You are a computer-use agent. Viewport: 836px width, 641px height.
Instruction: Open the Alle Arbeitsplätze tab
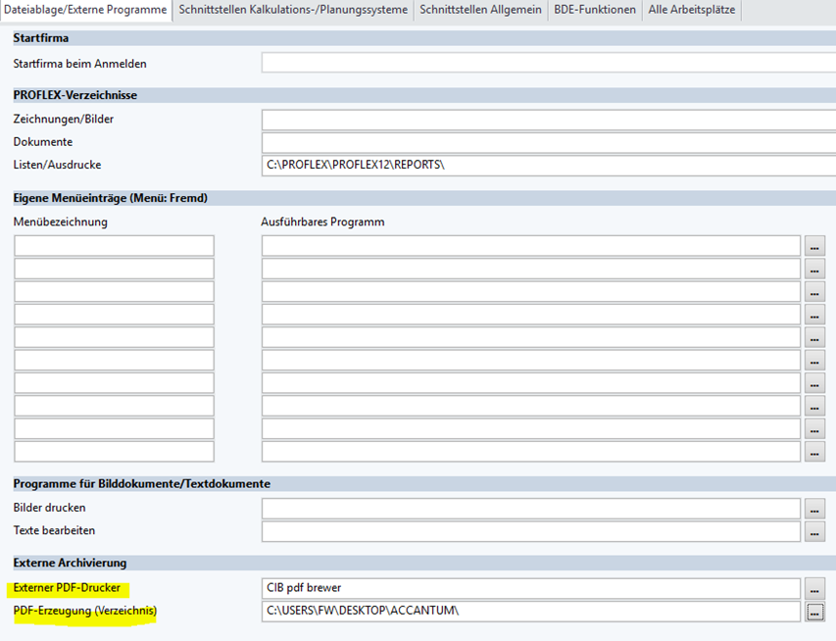[x=690, y=10]
